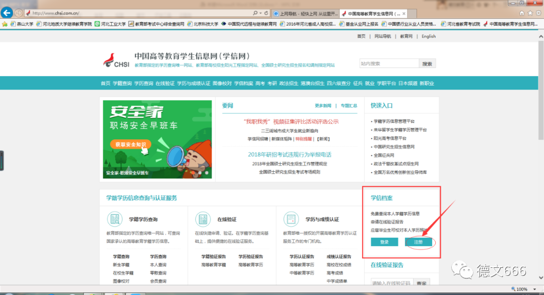Open the address bar dropdown arrow
The image size is (544, 295).
tap(260, 13)
